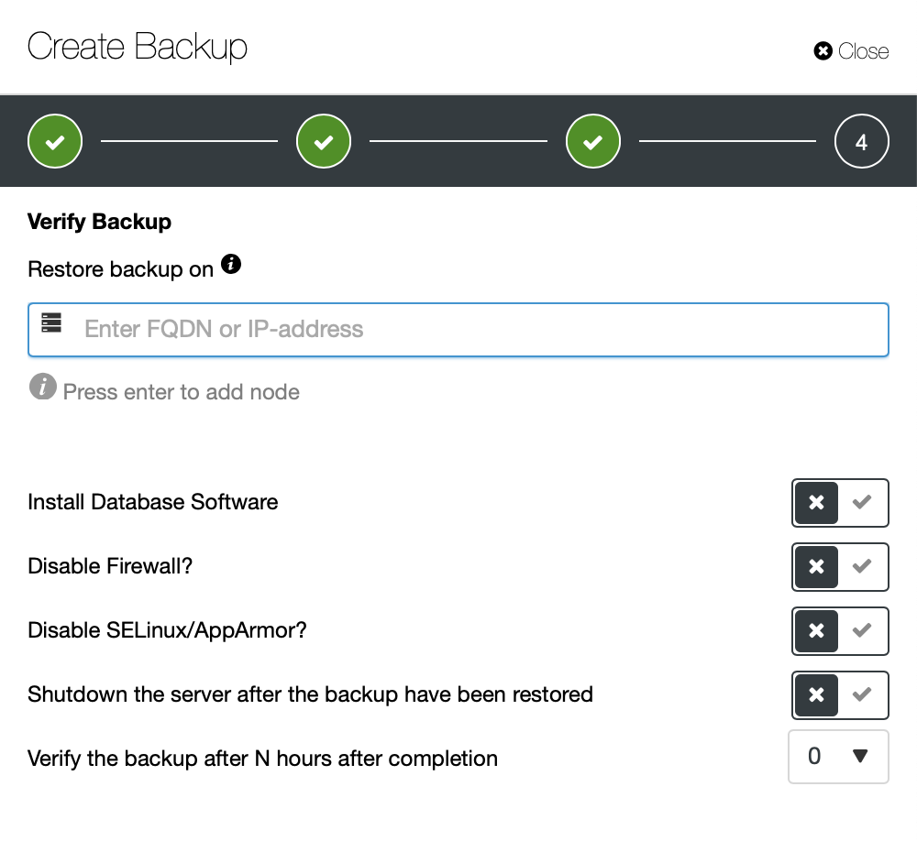917x841 pixels.
Task: Open the verify after N hours dropdown
Action: [839, 757]
